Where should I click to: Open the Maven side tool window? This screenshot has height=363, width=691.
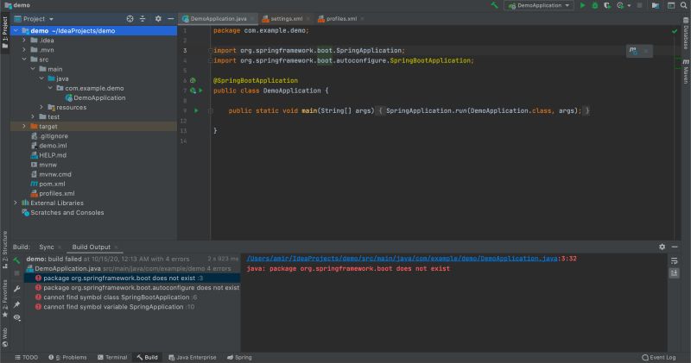(686, 72)
